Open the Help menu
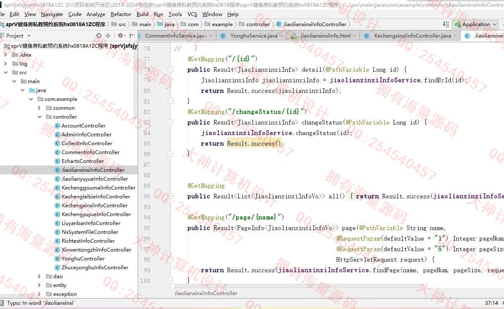This screenshot has height=309, width=504. 233,14
